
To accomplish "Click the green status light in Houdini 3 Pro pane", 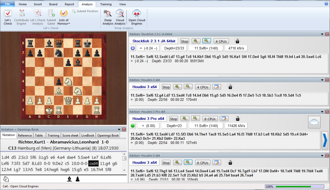I will pyautogui.click(x=133, y=126).
